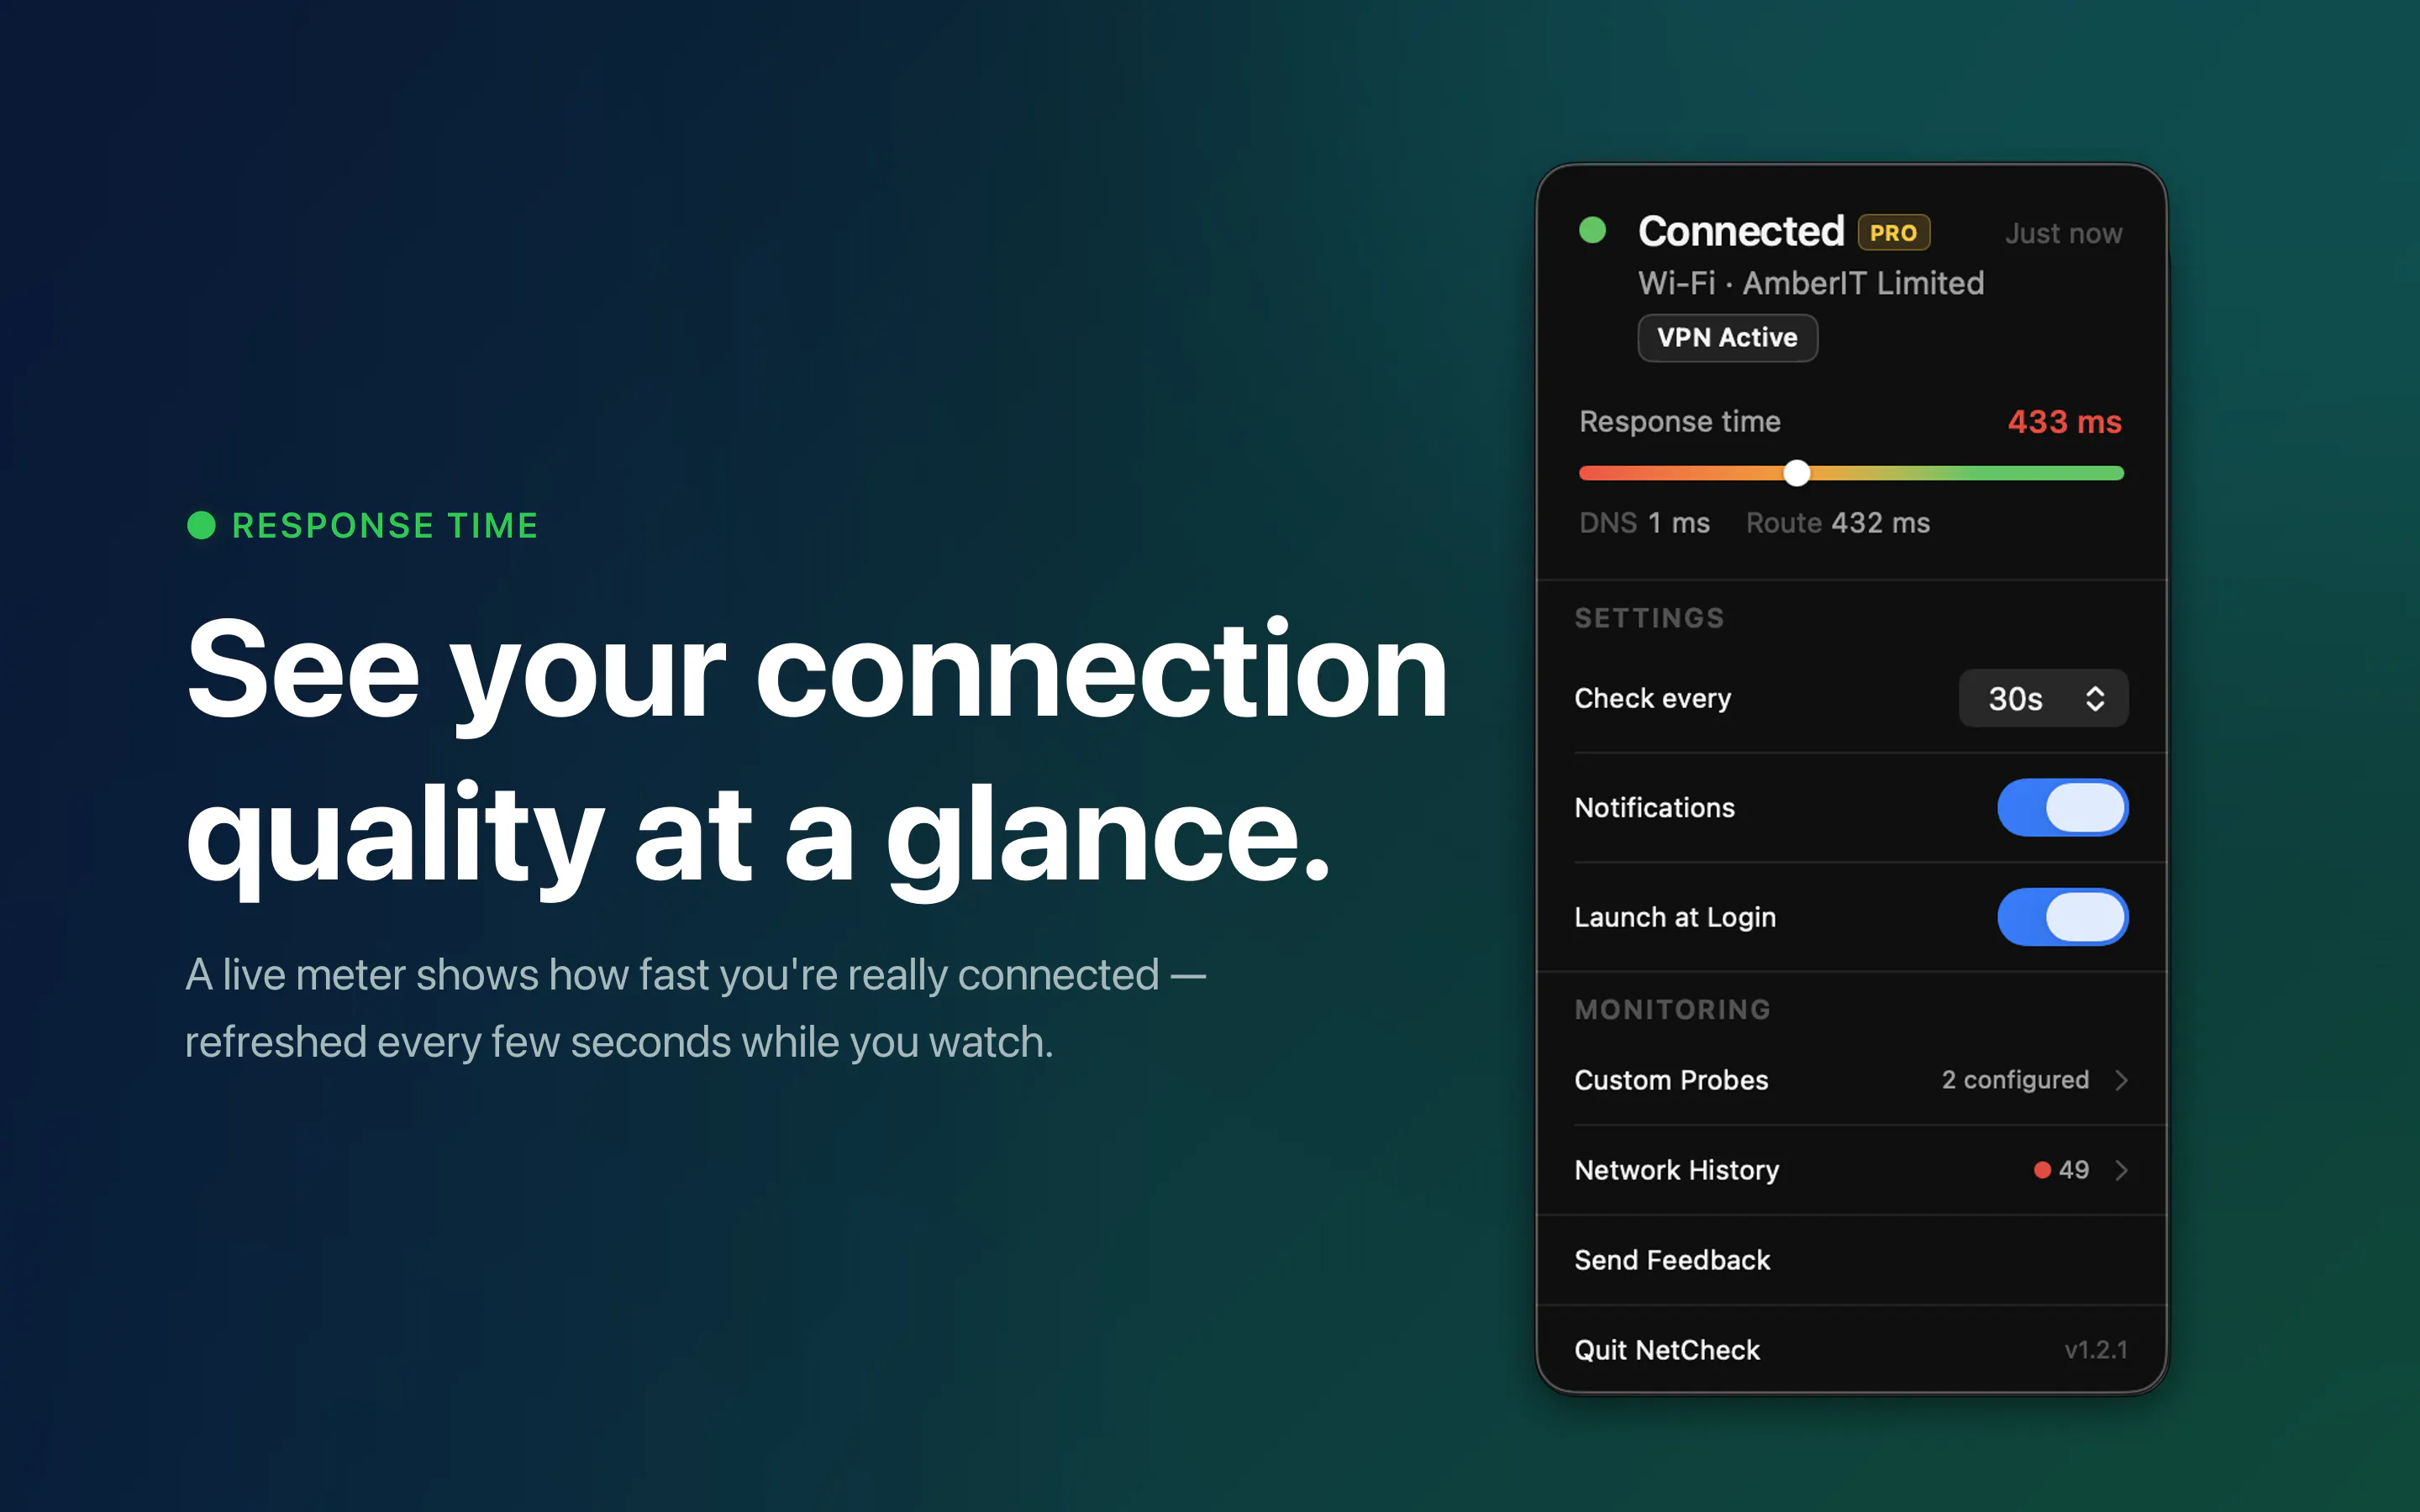Click the Response time label in the panel

1679,422
